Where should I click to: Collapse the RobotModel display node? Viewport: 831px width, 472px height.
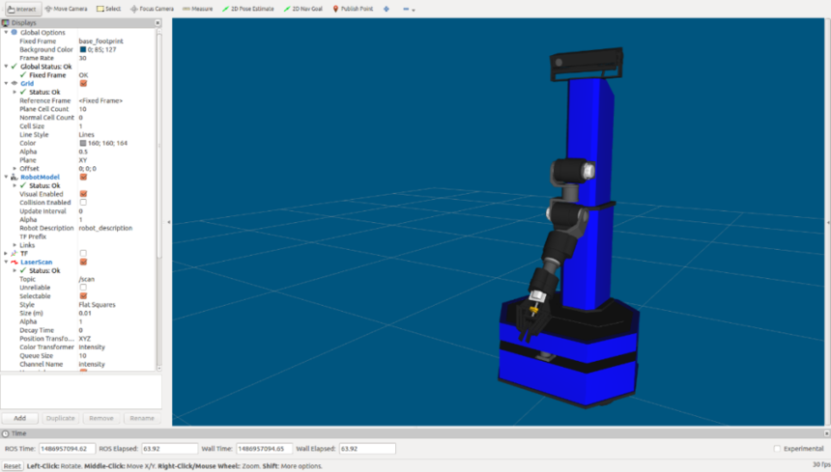(x=6, y=177)
